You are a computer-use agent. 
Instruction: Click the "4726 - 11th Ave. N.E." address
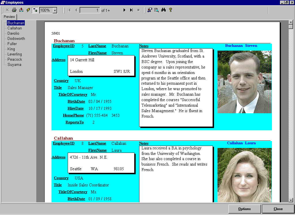coord(89,157)
